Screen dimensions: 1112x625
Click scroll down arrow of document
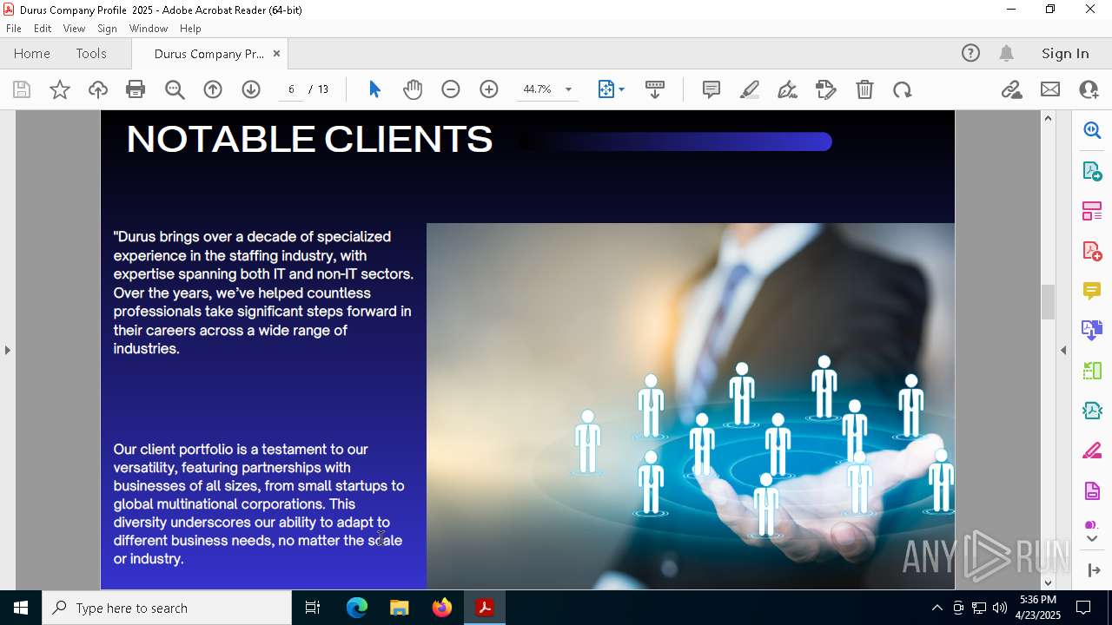click(1048, 582)
